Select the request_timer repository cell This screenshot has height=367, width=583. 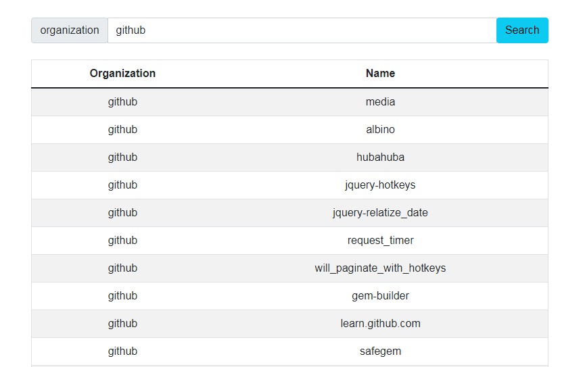(380, 241)
